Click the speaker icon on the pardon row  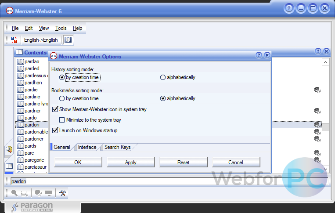(x=317, y=125)
